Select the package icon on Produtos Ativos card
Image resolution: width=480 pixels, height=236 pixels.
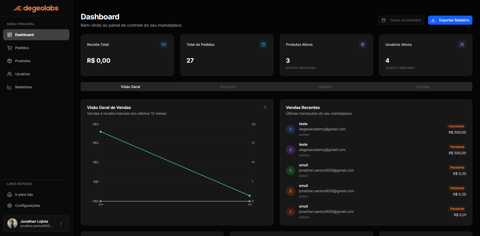pos(363,45)
